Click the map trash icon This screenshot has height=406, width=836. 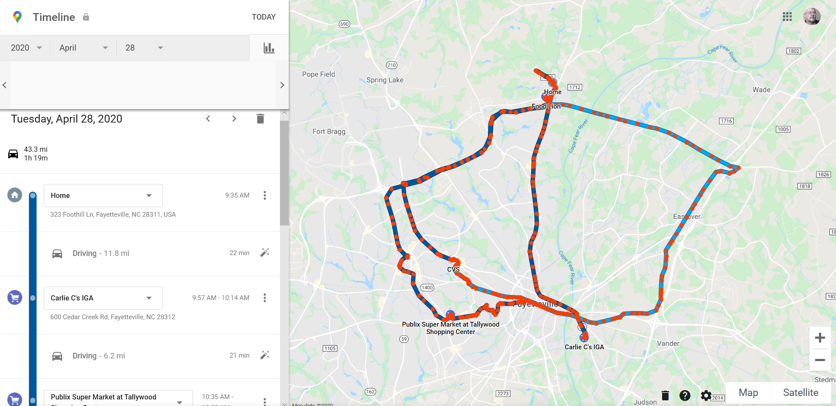665,396
